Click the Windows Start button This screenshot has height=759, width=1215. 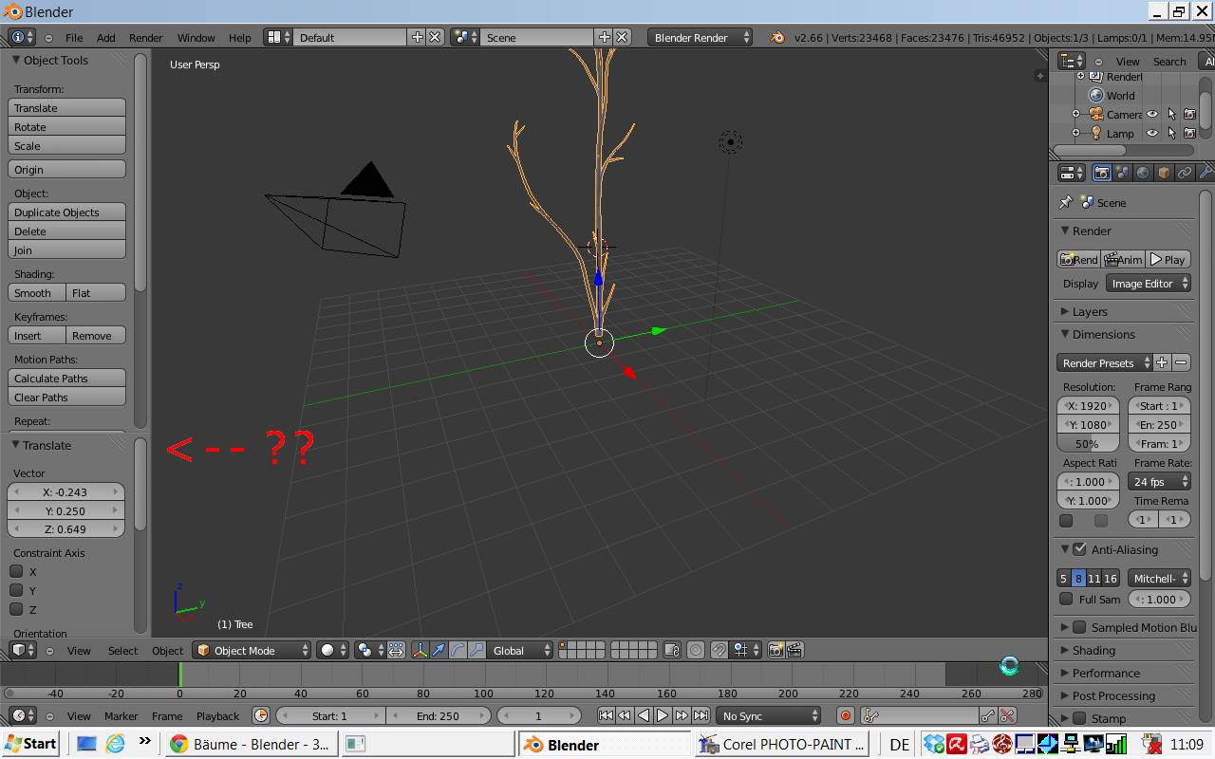(30, 744)
